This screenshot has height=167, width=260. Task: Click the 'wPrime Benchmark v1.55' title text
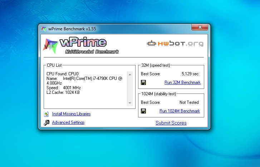(72, 29)
